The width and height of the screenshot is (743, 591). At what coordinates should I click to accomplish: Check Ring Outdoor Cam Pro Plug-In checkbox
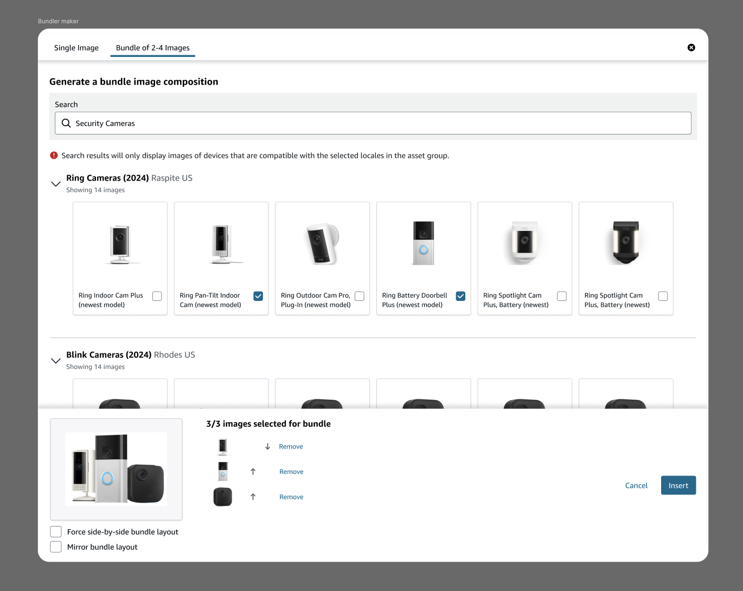click(x=360, y=296)
